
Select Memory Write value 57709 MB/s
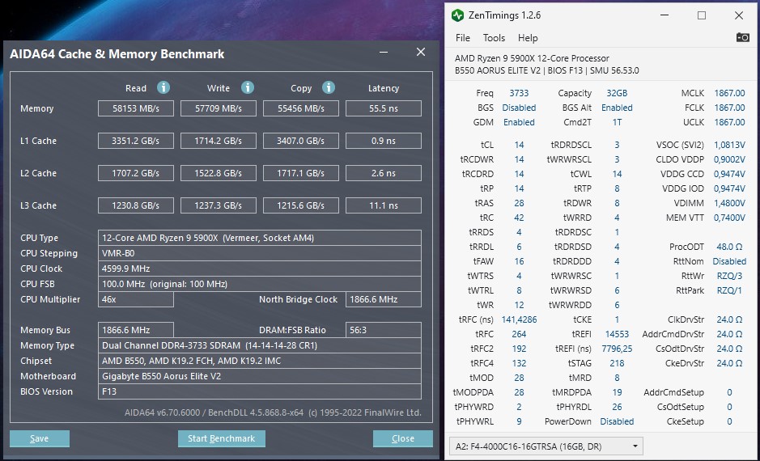[x=218, y=108]
